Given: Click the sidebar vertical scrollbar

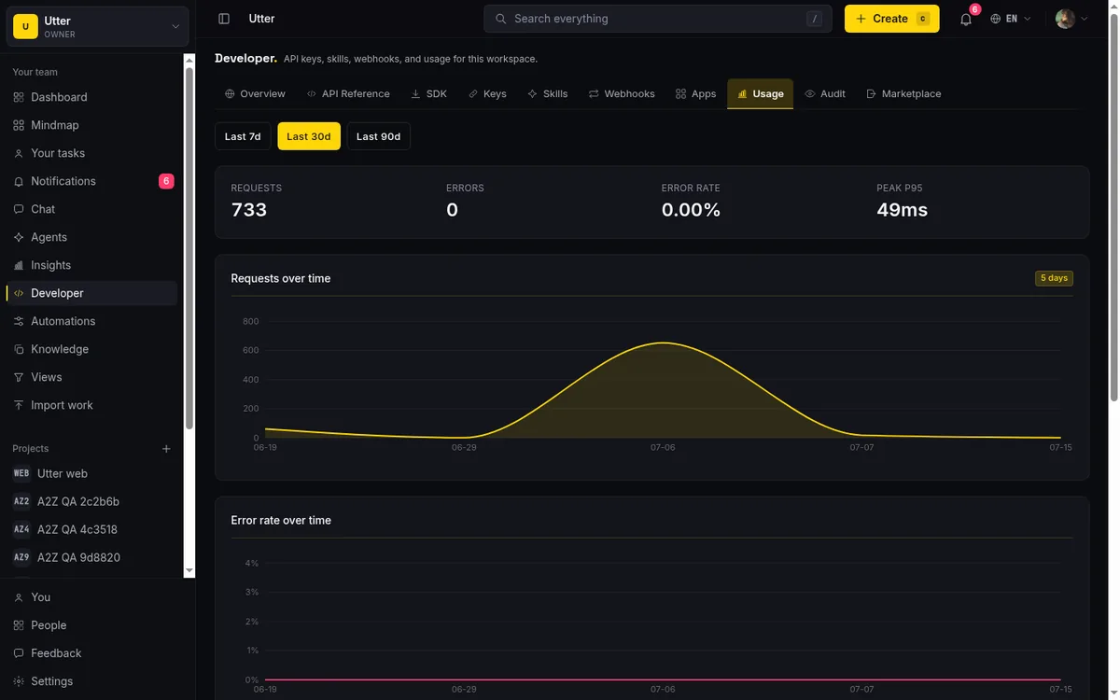Looking at the screenshot, I should click(189, 247).
